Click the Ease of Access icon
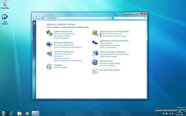Viewport: 186px width, 116px height. click(x=95, y=62)
